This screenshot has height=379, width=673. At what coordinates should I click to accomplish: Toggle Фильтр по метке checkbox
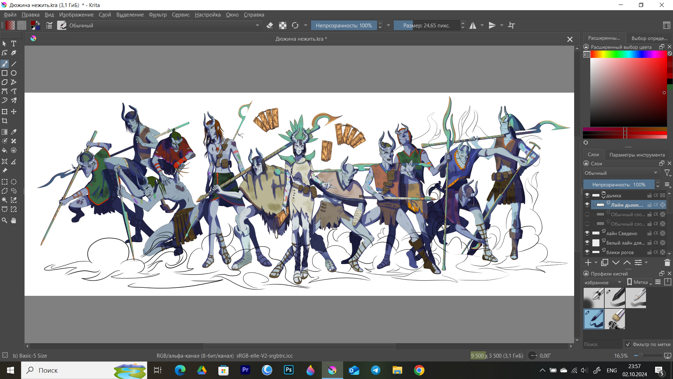pyautogui.click(x=628, y=344)
